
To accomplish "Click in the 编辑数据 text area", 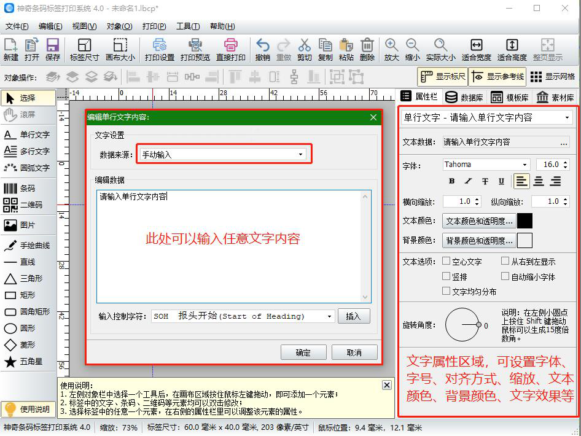I will [234, 247].
